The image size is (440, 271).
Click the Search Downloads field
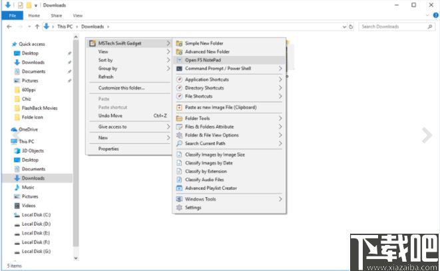click(397, 27)
